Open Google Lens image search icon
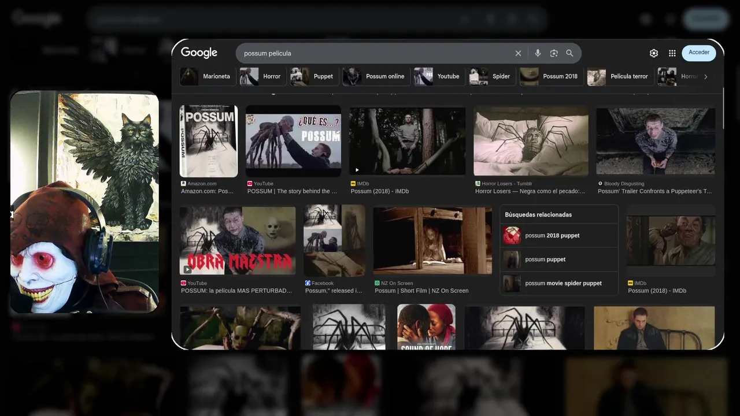The width and height of the screenshot is (740, 416). click(554, 53)
